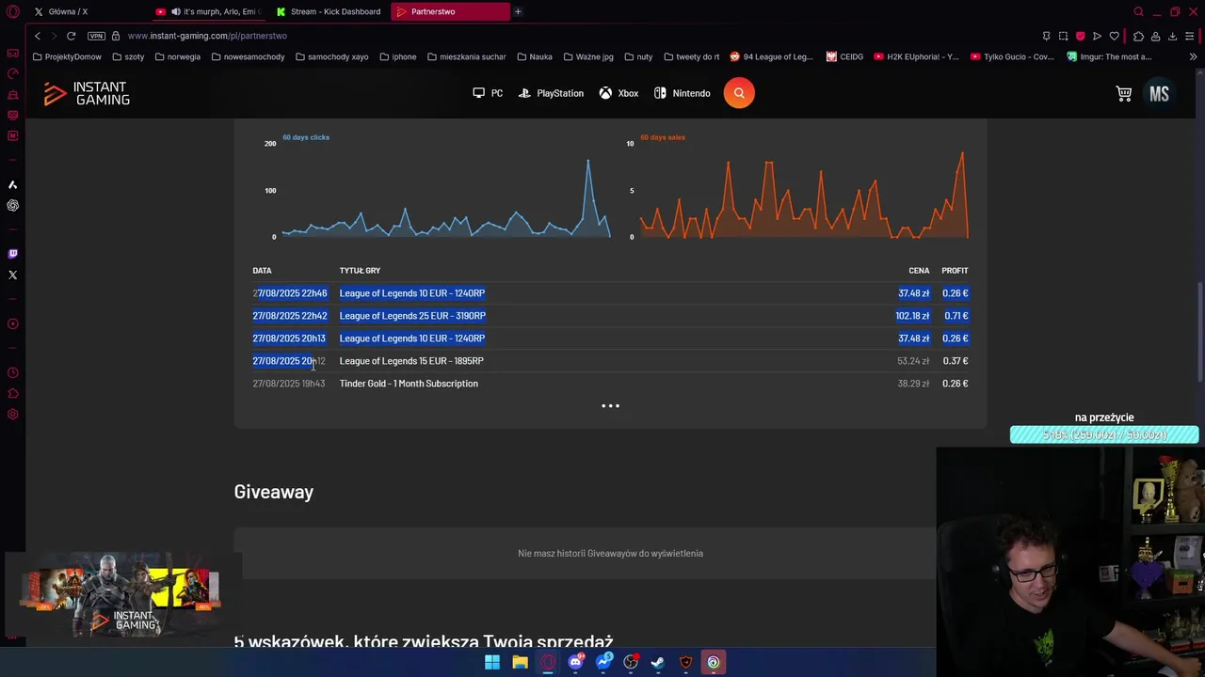The image size is (1205, 677).
Task: Open the samochody xayo bookmark folder
Action: 331,56
